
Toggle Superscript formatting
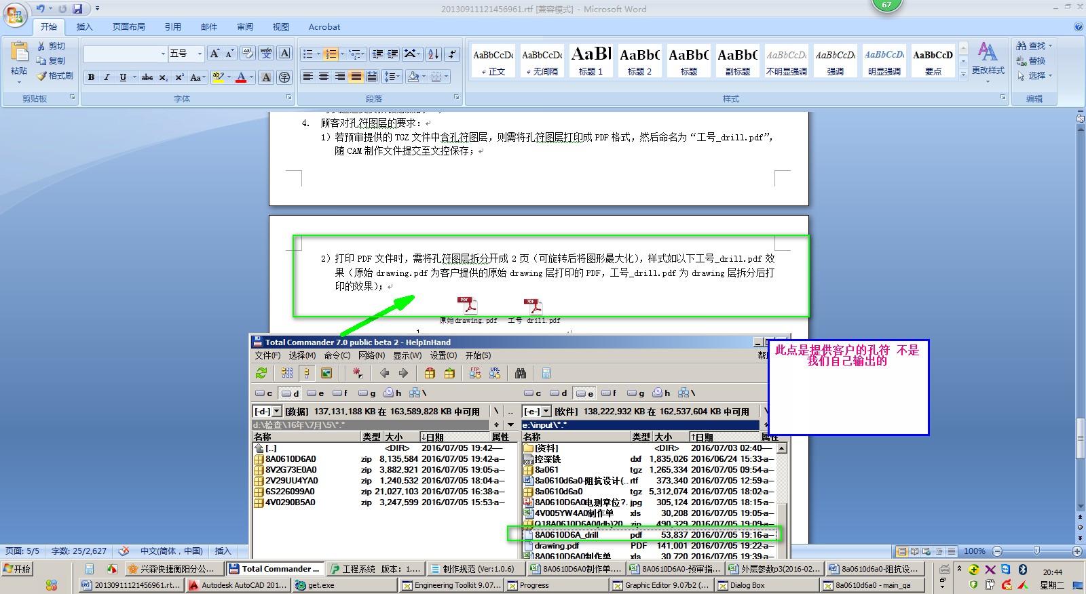[179, 77]
